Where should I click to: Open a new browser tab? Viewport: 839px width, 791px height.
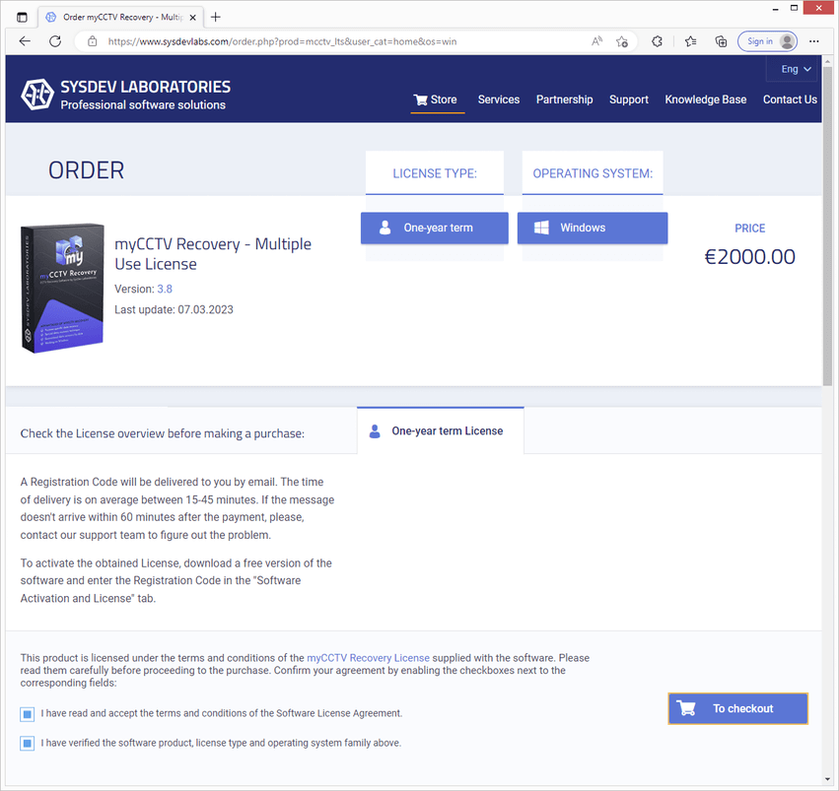point(216,17)
